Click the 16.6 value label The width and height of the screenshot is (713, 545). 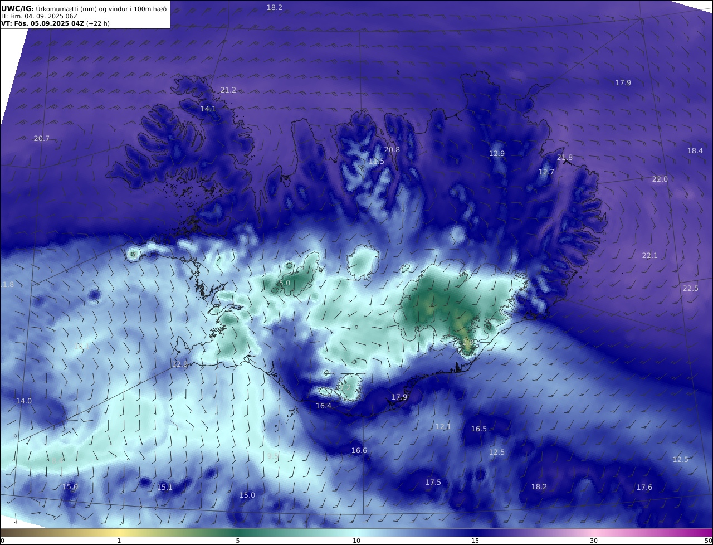tap(359, 451)
